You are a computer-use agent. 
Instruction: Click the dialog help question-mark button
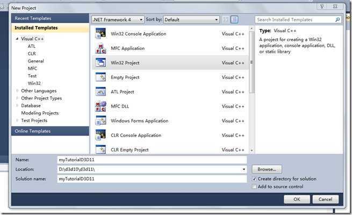point(322,6)
